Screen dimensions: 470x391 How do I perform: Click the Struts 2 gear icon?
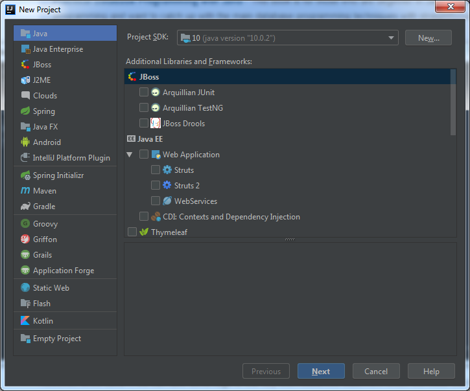pyautogui.click(x=167, y=185)
